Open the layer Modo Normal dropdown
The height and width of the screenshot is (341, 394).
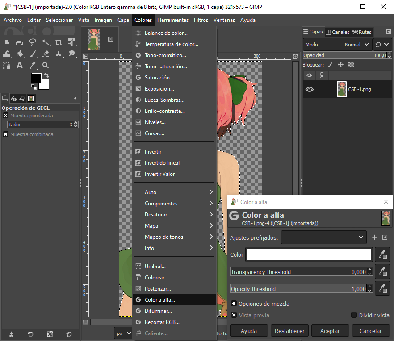tap(337, 45)
